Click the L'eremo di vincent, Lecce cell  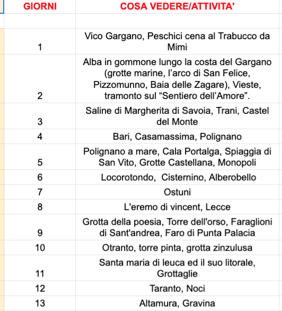click(x=177, y=207)
